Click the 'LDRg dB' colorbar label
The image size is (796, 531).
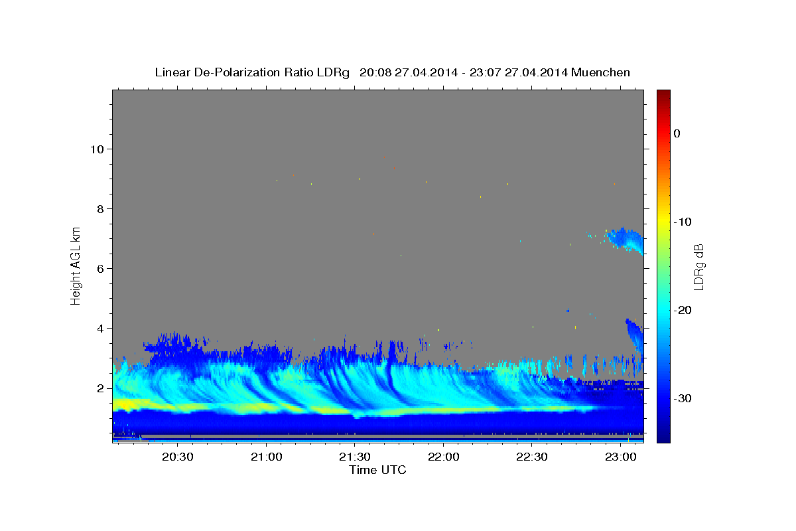[698, 266]
